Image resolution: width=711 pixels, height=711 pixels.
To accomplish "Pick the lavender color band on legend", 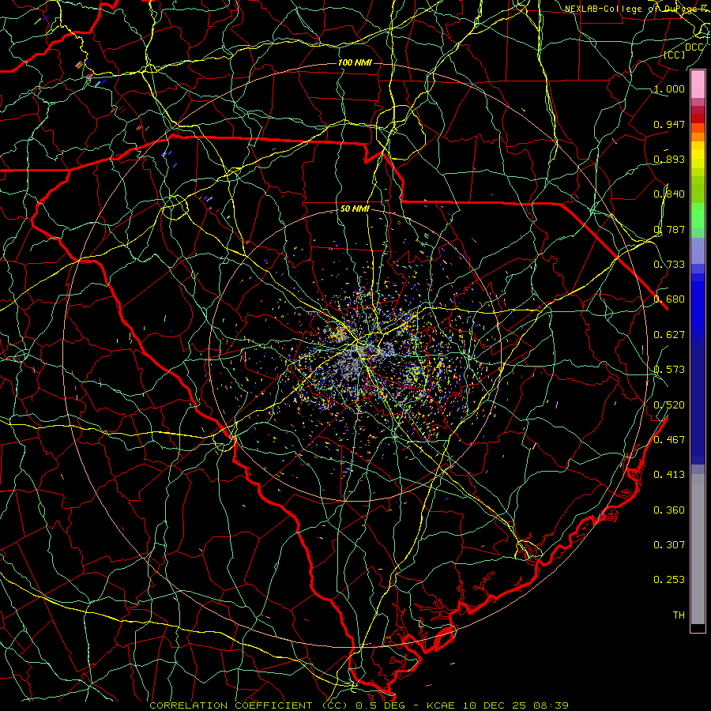I will [698, 251].
